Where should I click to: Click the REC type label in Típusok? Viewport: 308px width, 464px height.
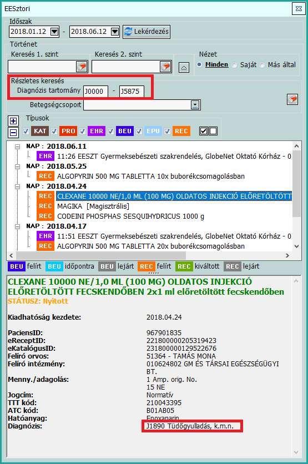click(181, 131)
